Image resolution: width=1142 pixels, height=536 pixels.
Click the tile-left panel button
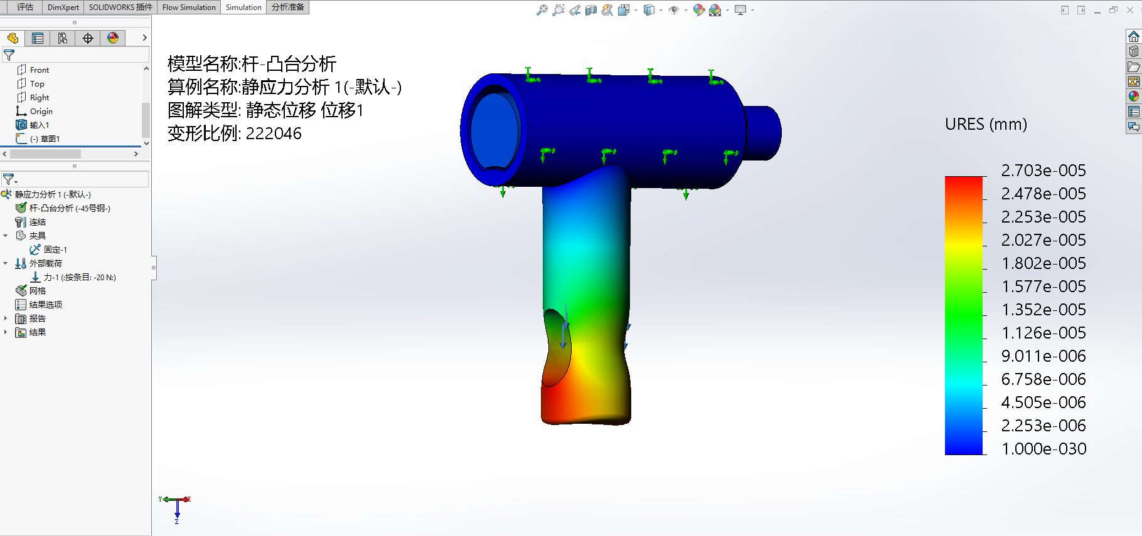point(1065,10)
